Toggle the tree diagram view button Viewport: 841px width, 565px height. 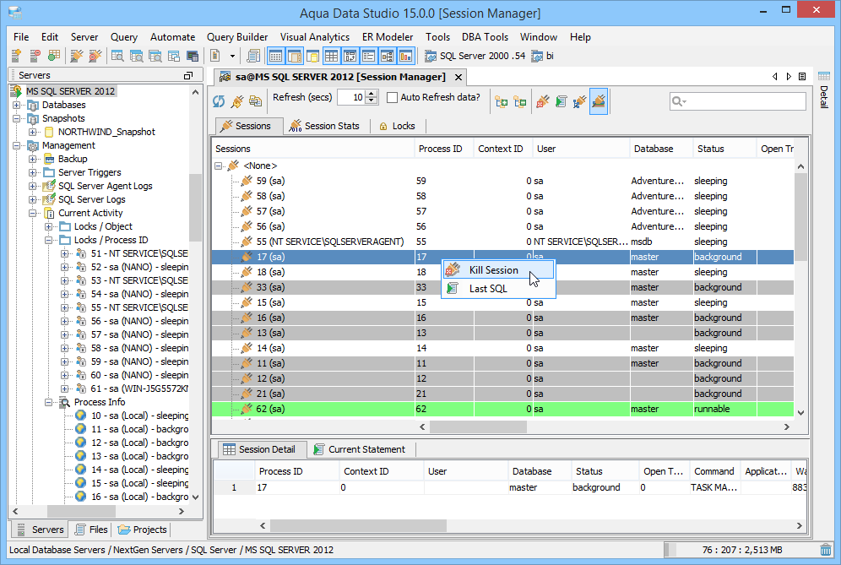click(x=388, y=56)
